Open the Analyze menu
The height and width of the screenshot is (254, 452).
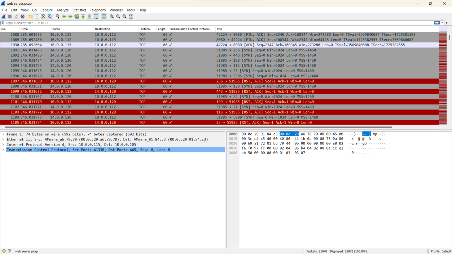coord(62,10)
